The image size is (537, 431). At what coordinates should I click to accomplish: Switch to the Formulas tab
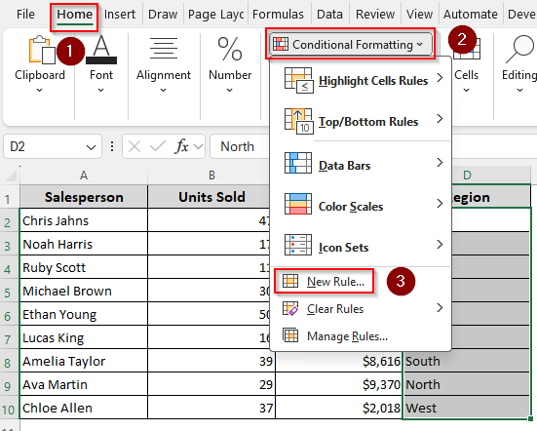[x=278, y=15]
